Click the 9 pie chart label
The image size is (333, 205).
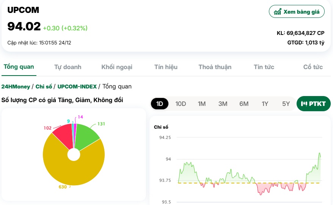click(68, 121)
